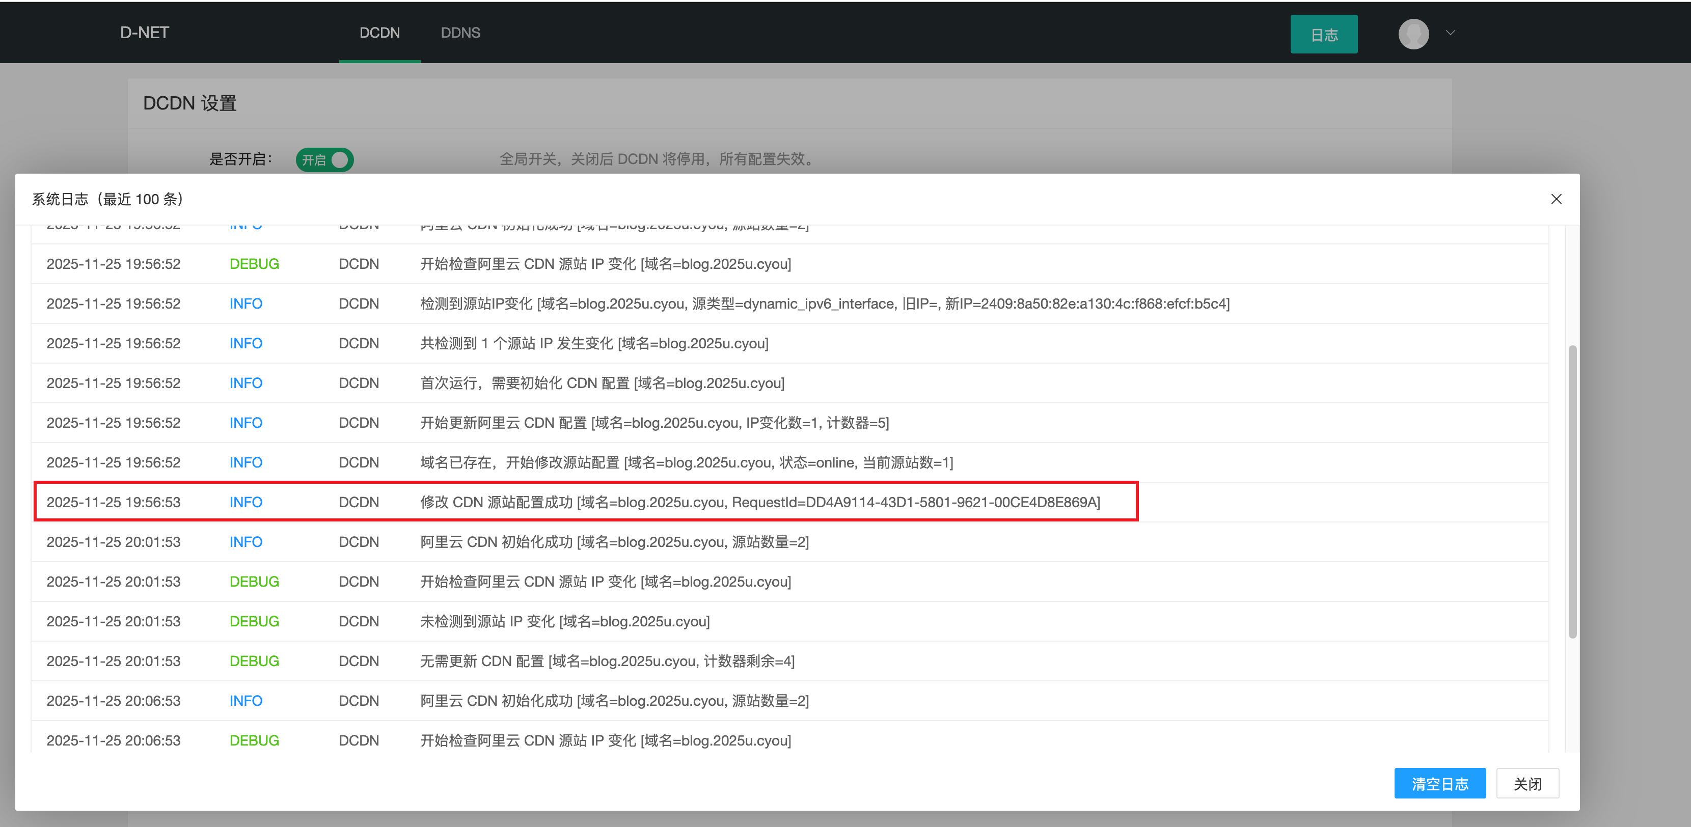Viewport: 1691px width, 827px height.
Task: Click the 关闭 button to dismiss the dialog
Action: [1528, 783]
